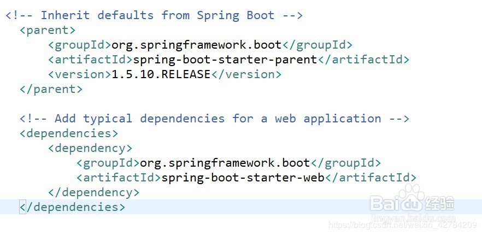Click the closing </artifactId> tag after spring-boot-starter-parent
Screen dimensions: 482x235
[x=363, y=60]
